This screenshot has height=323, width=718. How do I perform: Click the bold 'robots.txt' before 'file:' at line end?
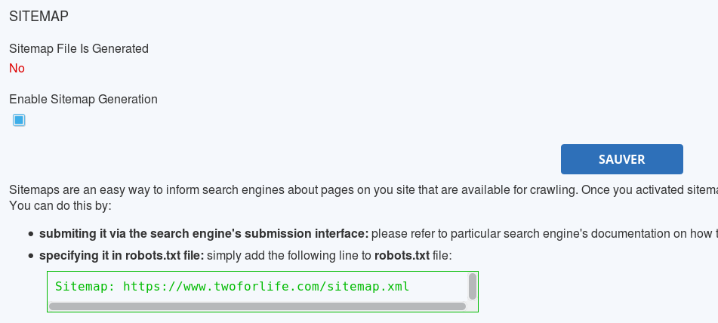click(x=402, y=255)
